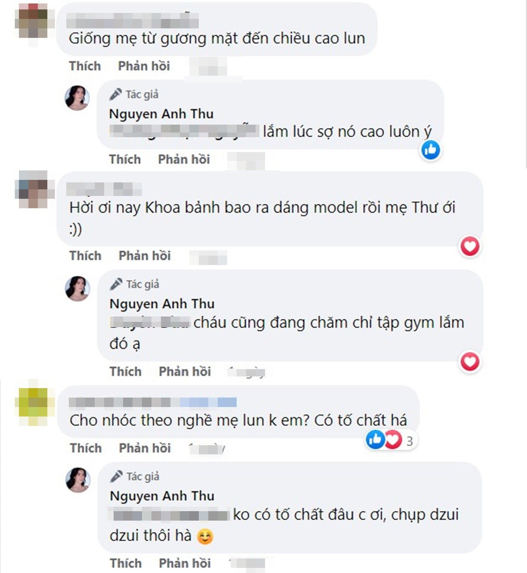Click Phản hồi under the 'lắm lúc sợ nó cao' reply

point(184,159)
